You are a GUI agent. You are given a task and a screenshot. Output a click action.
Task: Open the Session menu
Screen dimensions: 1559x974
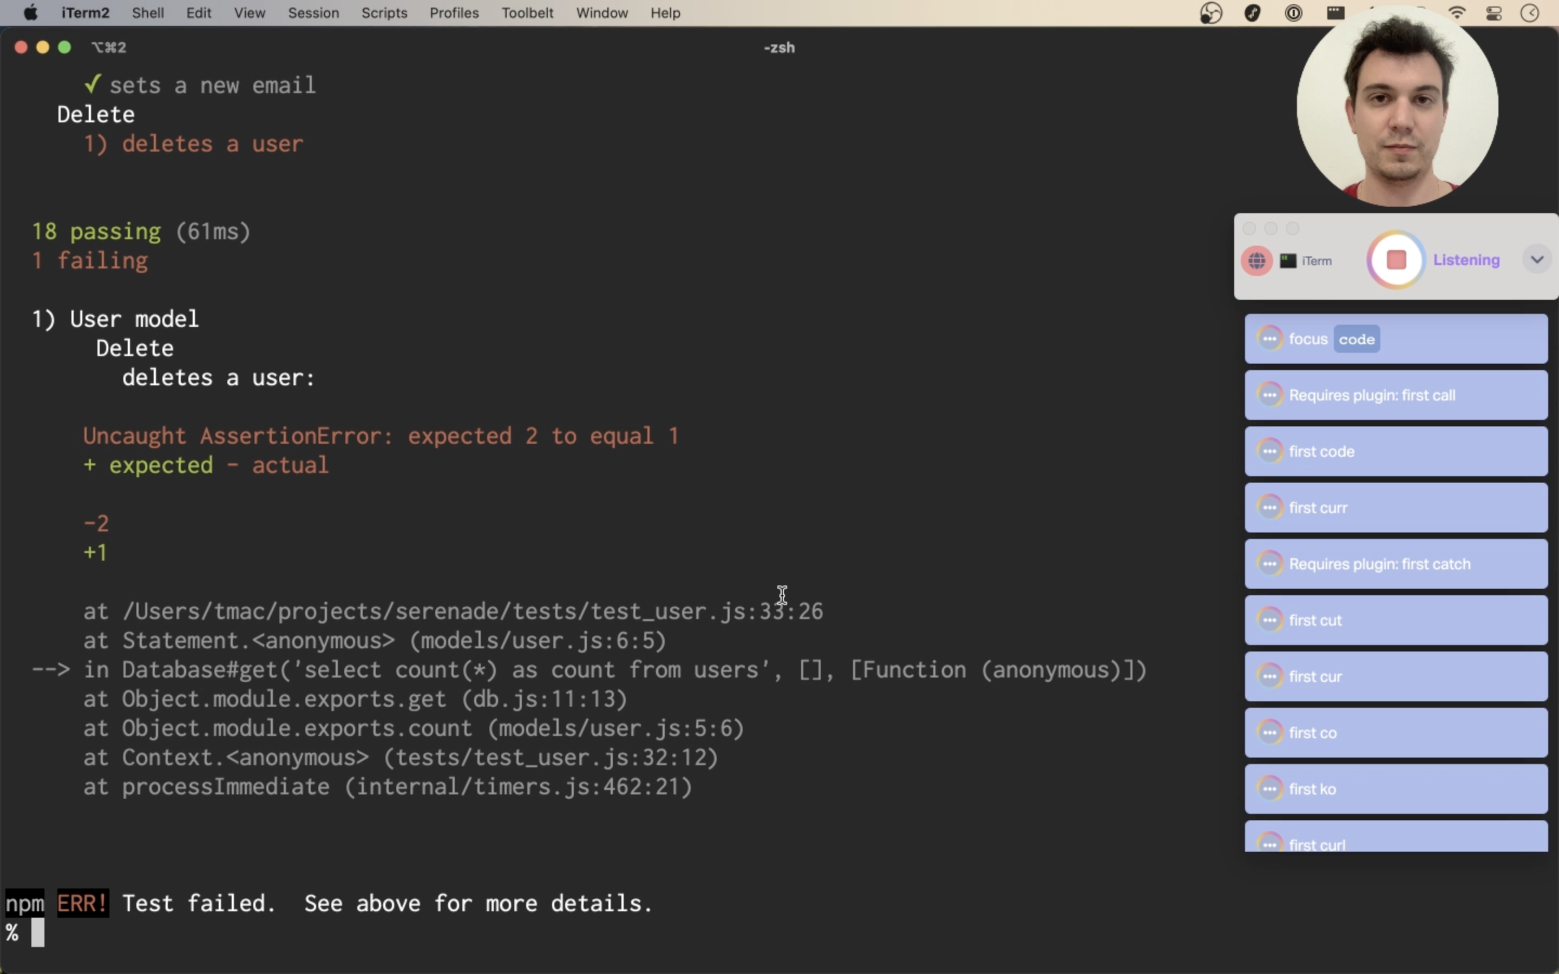coord(313,13)
